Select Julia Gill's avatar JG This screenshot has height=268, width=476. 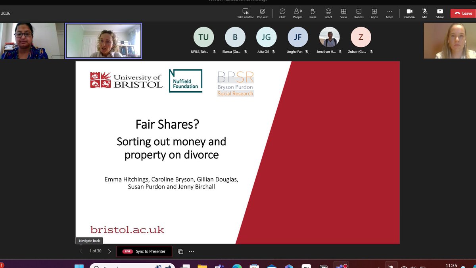click(267, 37)
